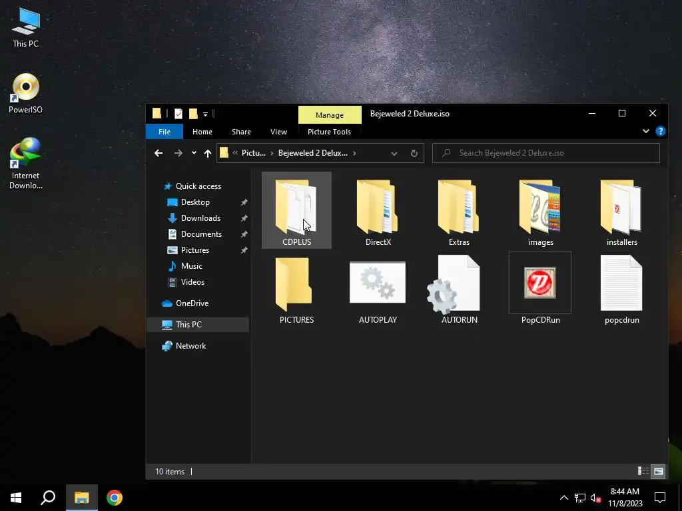Open the recent locations dropdown

[x=194, y=153]
